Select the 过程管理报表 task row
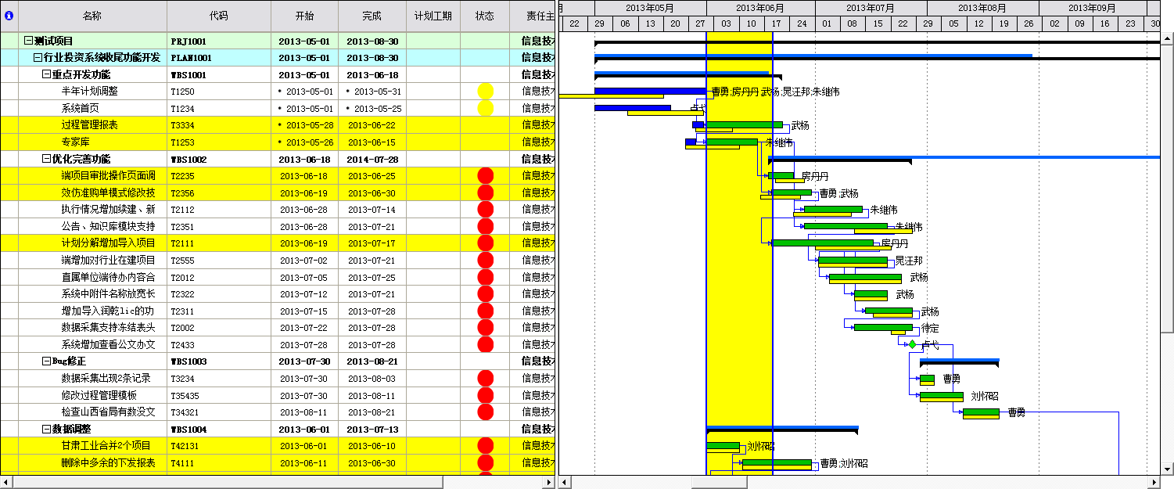The image size is (1174, 489). click(x=90, y=125)
